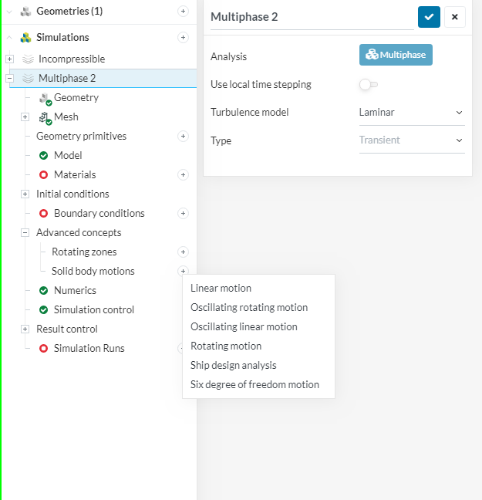Pick Ship design analysis option
This screenshot has width=482, height=500.
233,366
